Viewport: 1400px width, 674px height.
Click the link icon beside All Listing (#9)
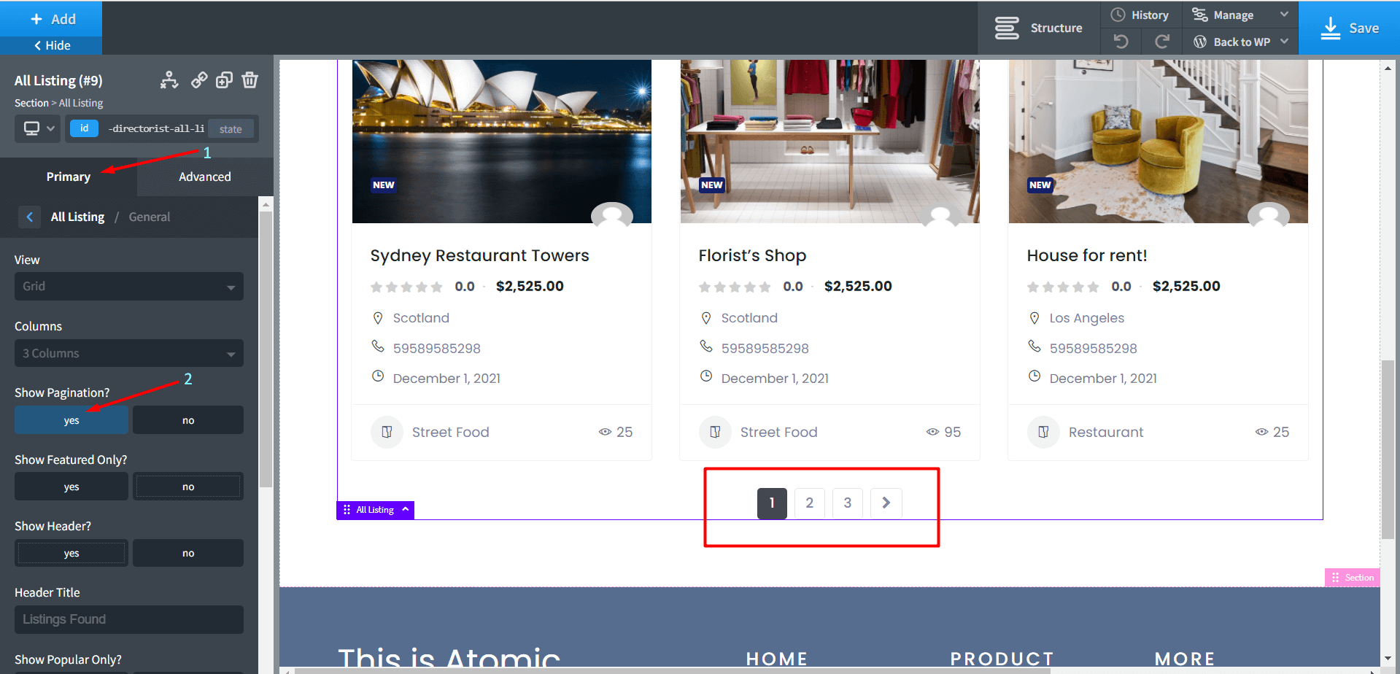click(x=199, y=80)
